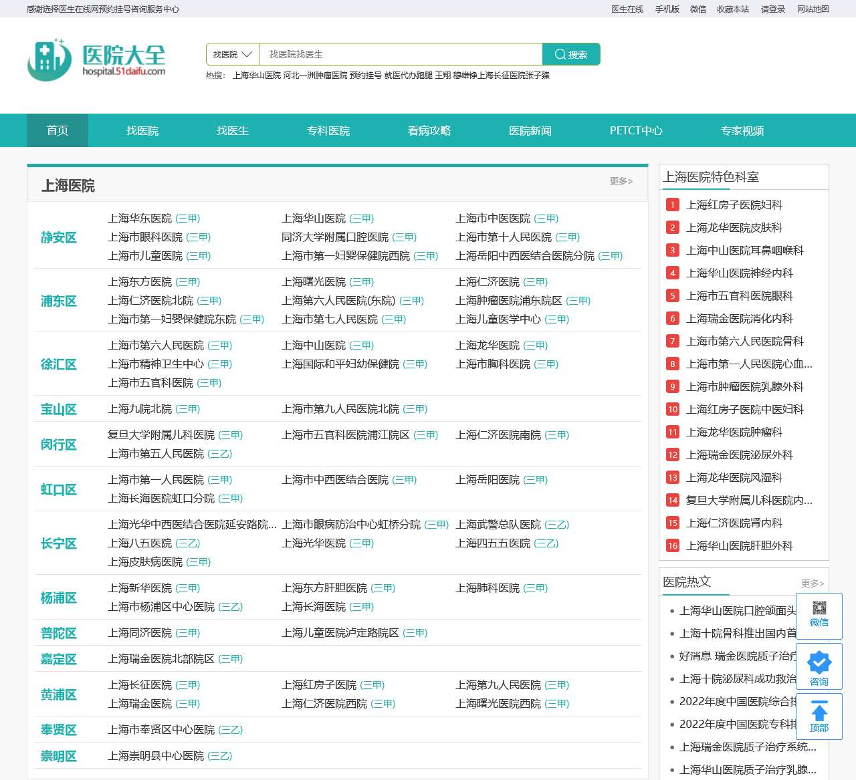Click hot search term 预约挂号
The height and width of the screenshot is (780, 856).
(366, 76)
